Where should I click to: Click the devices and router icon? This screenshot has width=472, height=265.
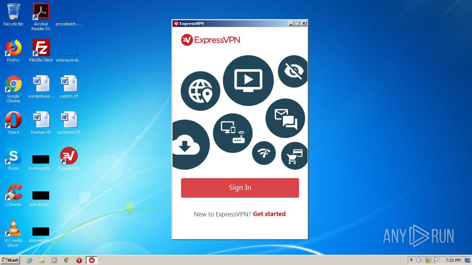[233, 133]
